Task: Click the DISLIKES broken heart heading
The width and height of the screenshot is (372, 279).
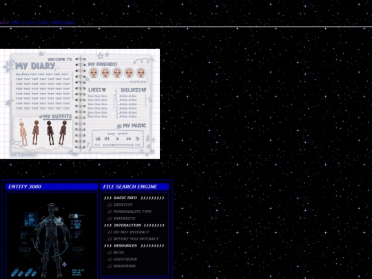Action: (134, 90)
